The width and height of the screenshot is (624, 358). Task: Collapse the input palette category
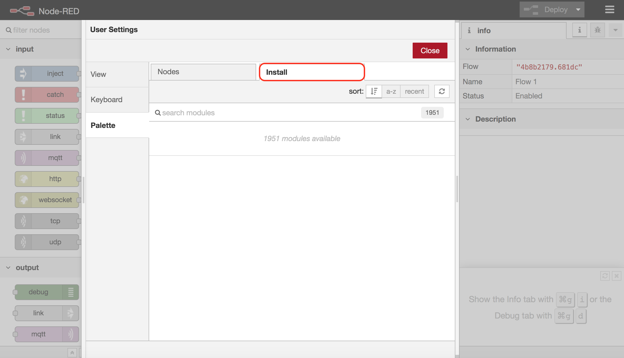pyautogui.click(x=41, y=49)
